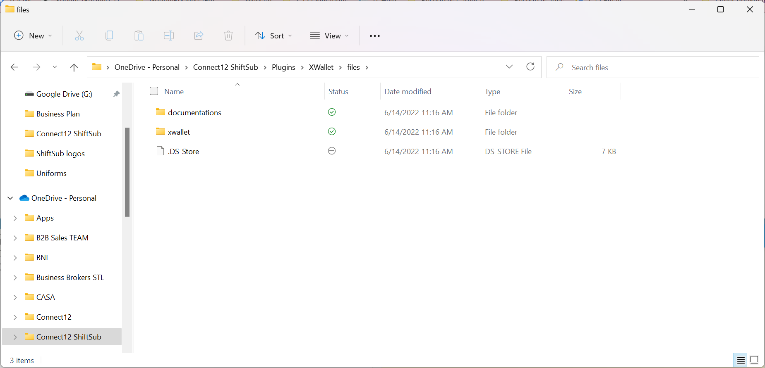The height and width of the screenshot is (368, 765).
Task: Click the 6/14/2022 date for .DS_Store
Action: pyautogui.click(x=419, y=152)
